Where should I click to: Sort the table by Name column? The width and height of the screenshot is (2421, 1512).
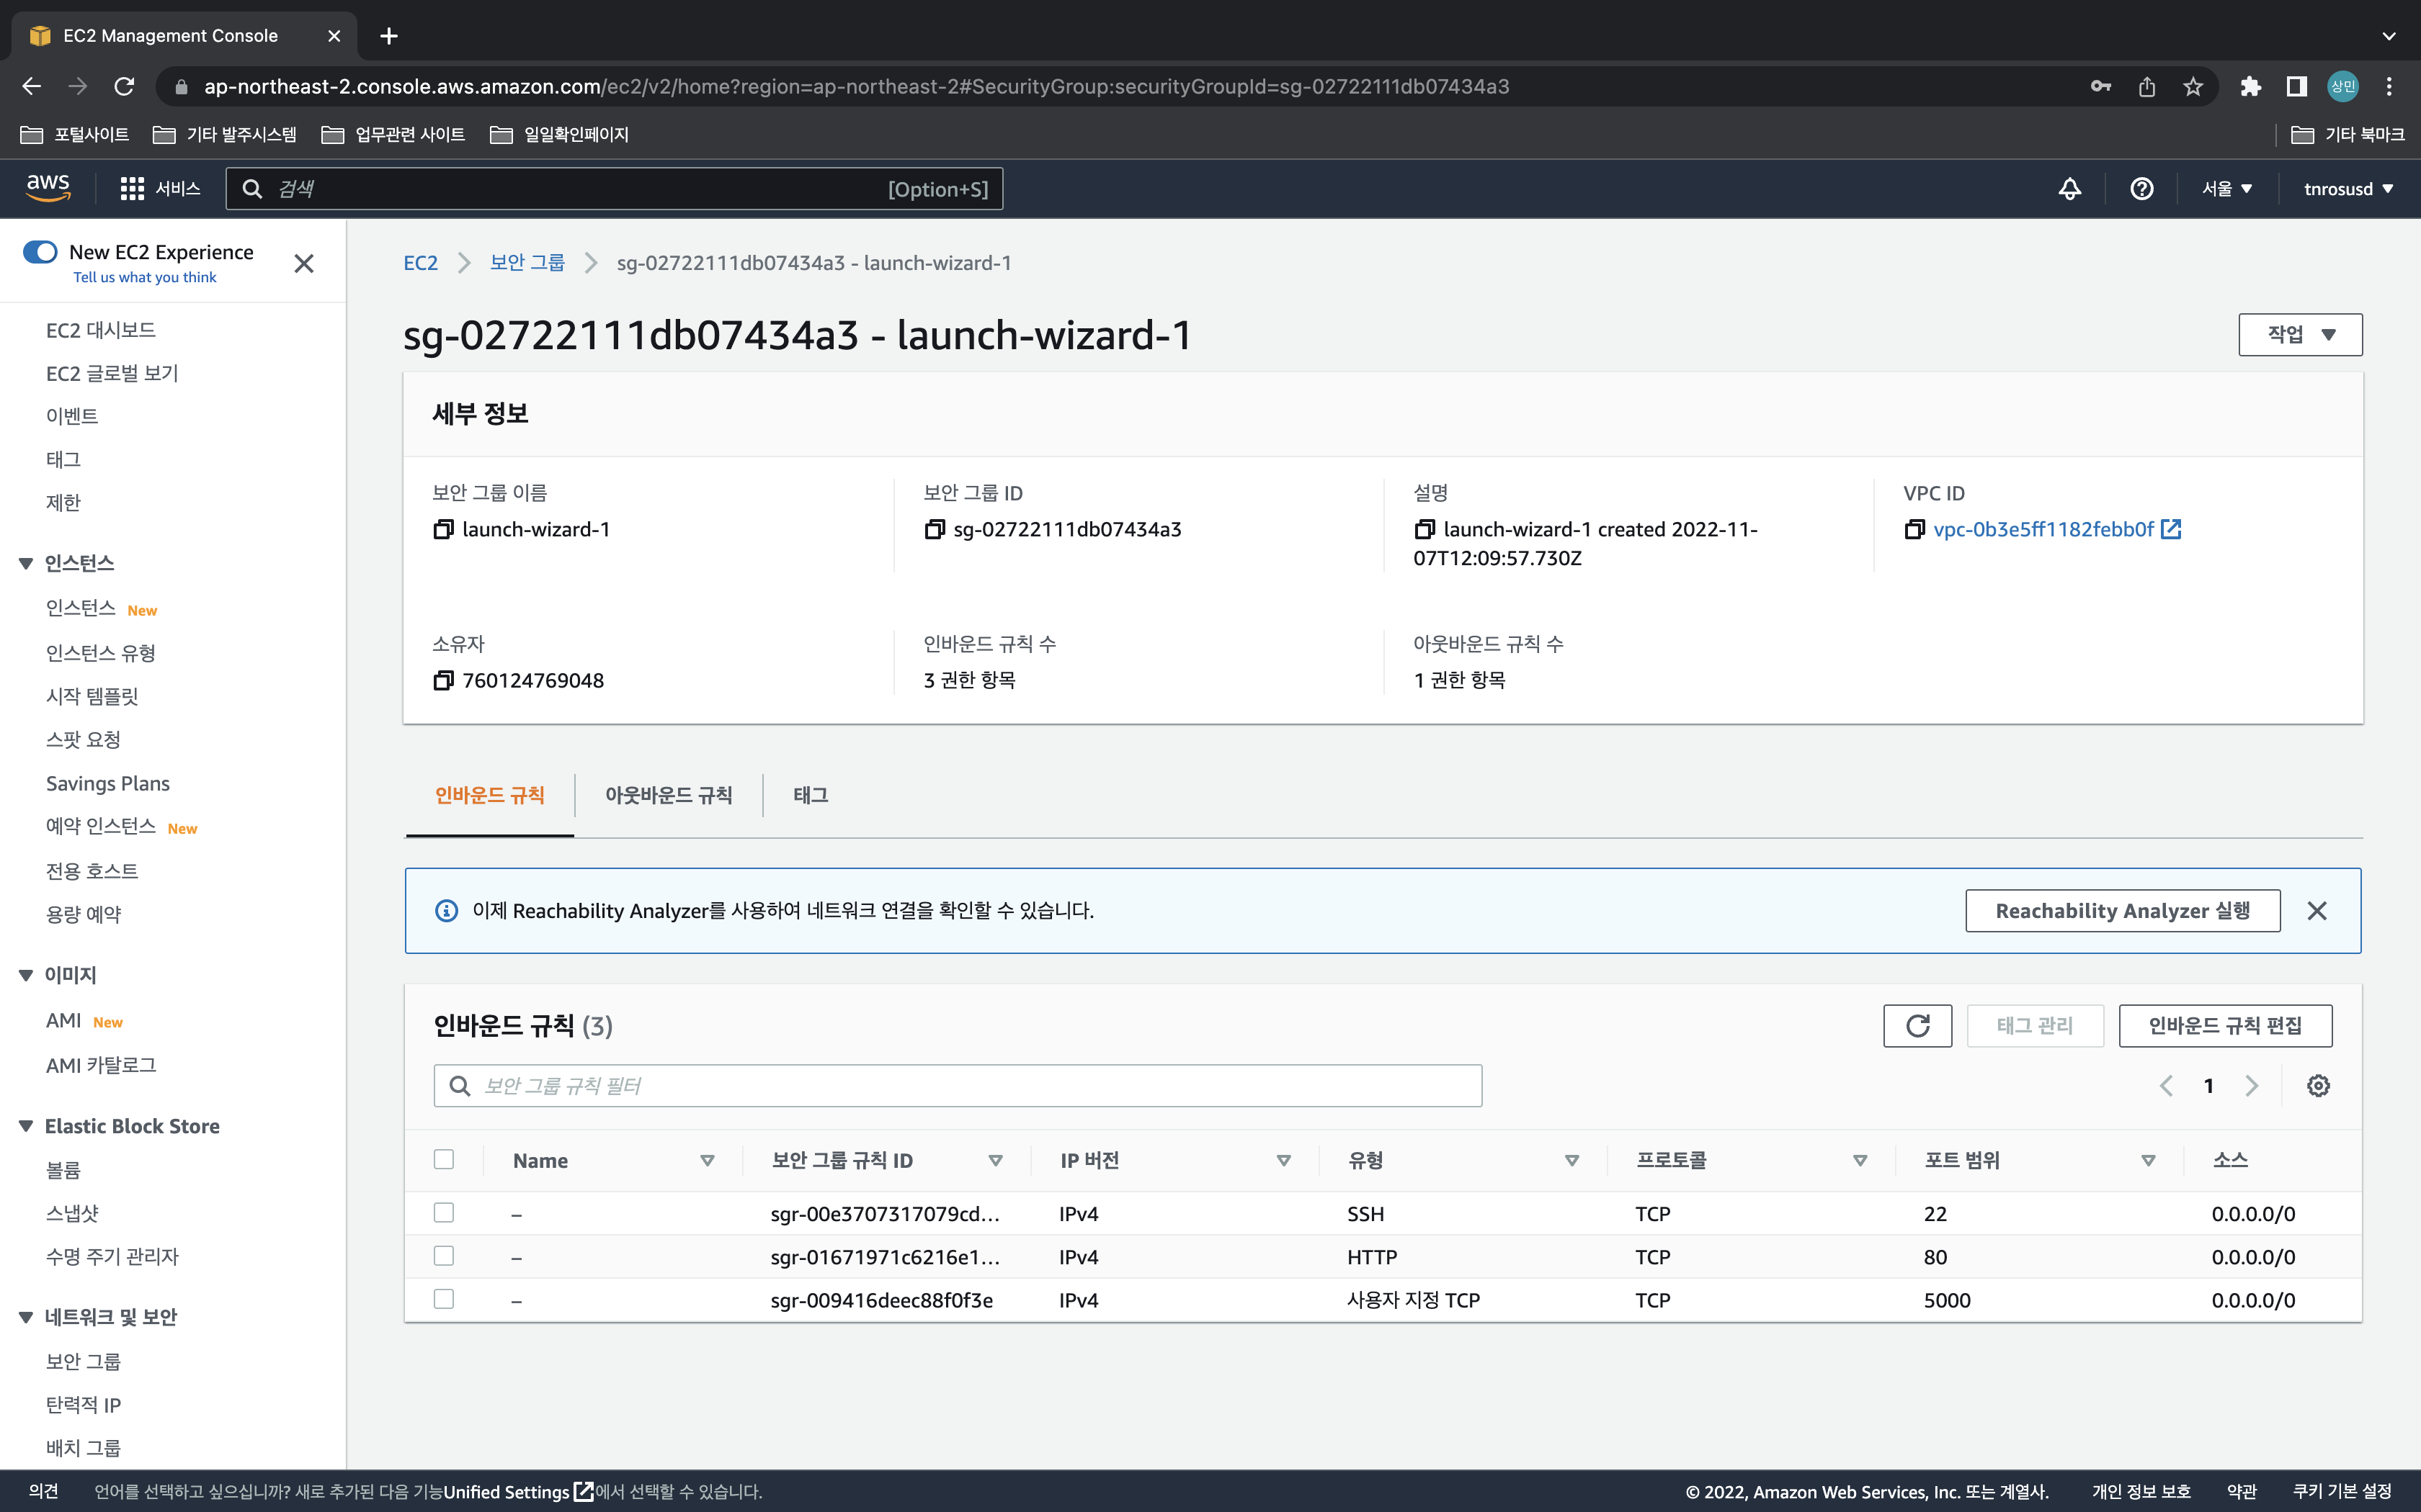tap(708, 1161)
